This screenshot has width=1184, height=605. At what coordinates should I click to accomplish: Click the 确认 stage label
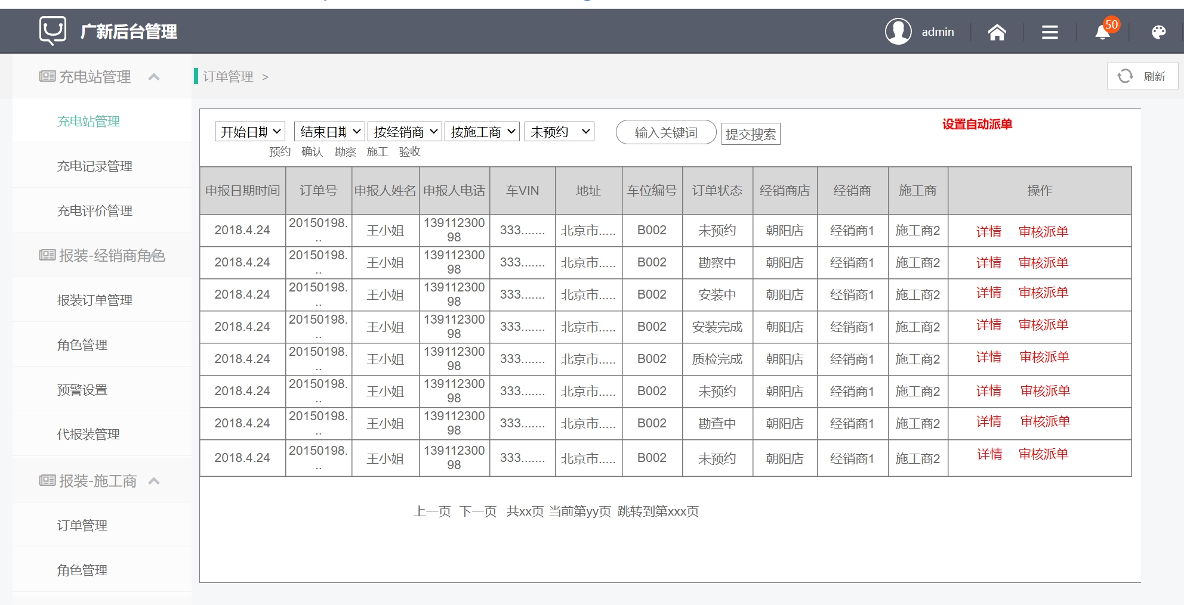point(312,151)
